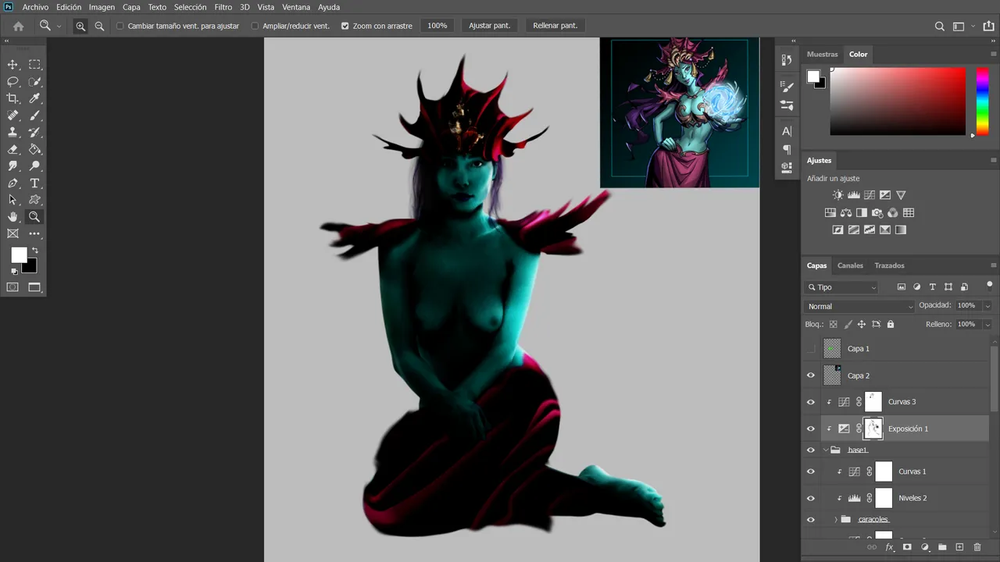
Task: Click the Rellenar pant. button
Action: point(555,26)
